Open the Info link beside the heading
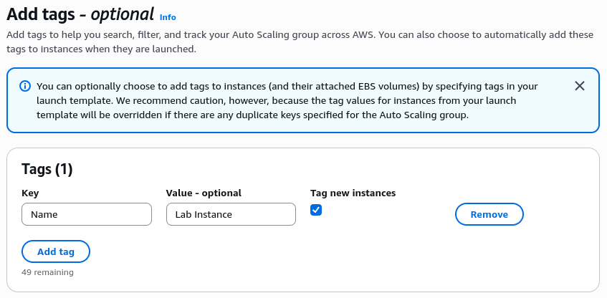Viewport: 607px width, 298px height. 168,17
